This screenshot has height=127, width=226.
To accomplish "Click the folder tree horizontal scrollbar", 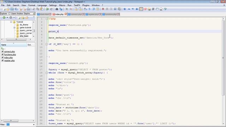I will (16, 39).
